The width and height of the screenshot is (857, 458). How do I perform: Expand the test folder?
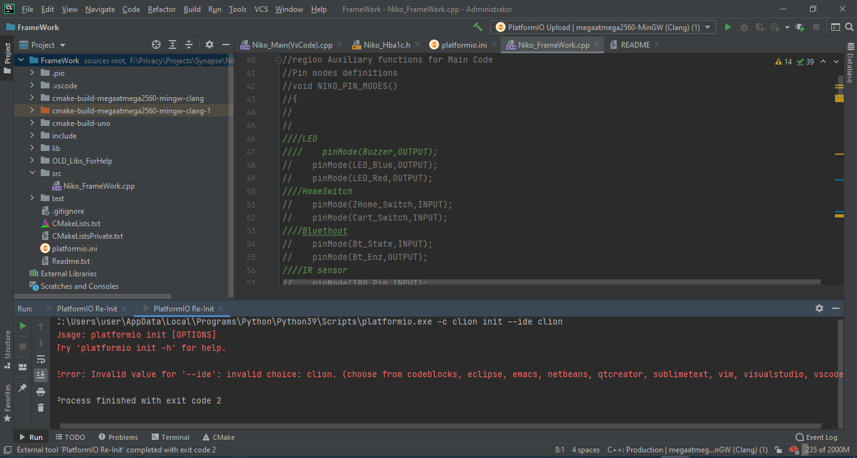click(32, 199)
